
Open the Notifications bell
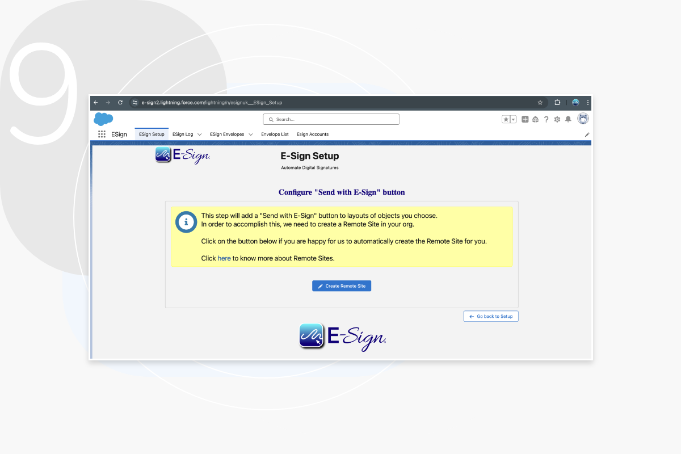(568, 119)
